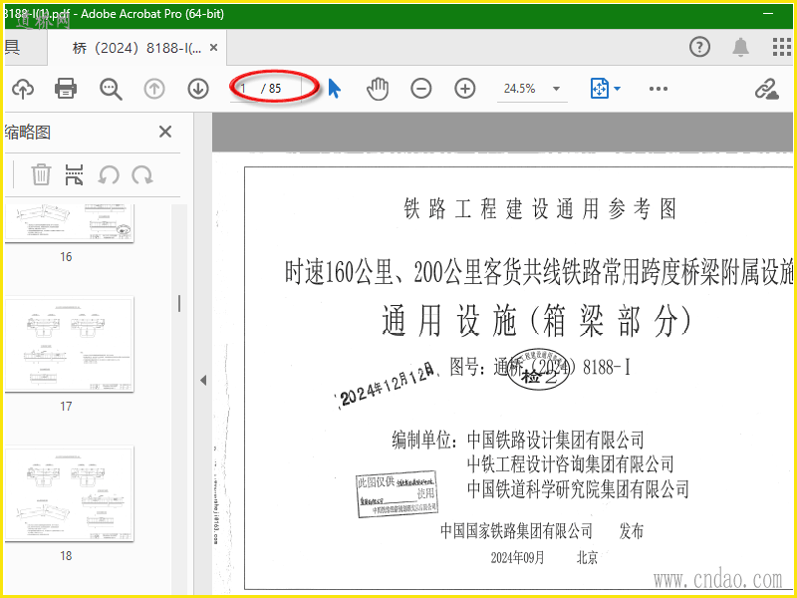The width and height of the screenshot is (797, 598).
Task: Minimize the Acrobat window
Action: [768, 14]
